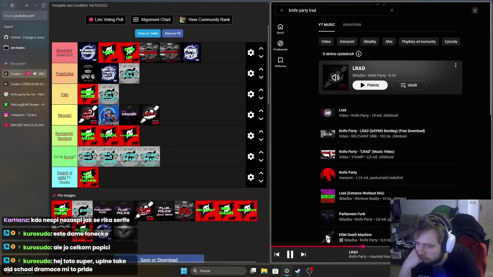This screenshot has width=493, height=277.
Task: Select the KNIHOVNA results tab
Action: (352, 25)
